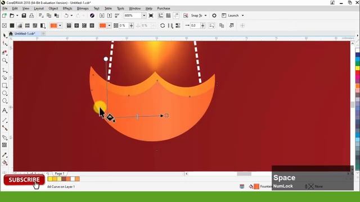The width and height of the screenshot is (360, 202).
Task: Click the Publish to PDF icon
Action: click(x=117, y=16)
